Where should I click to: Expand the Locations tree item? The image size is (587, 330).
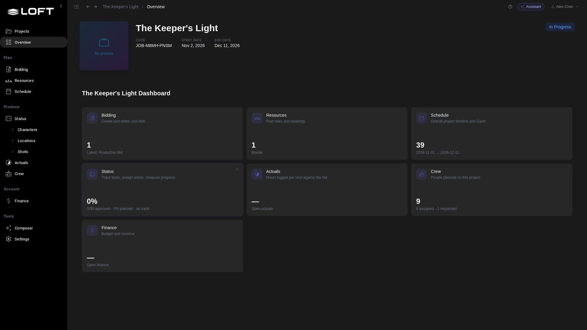[x=12, y=141]
